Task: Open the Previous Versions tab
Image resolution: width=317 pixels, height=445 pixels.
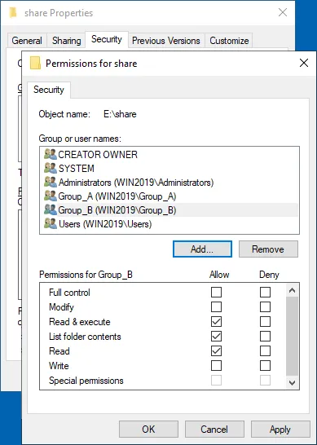Action: click(x=166, y=41)
